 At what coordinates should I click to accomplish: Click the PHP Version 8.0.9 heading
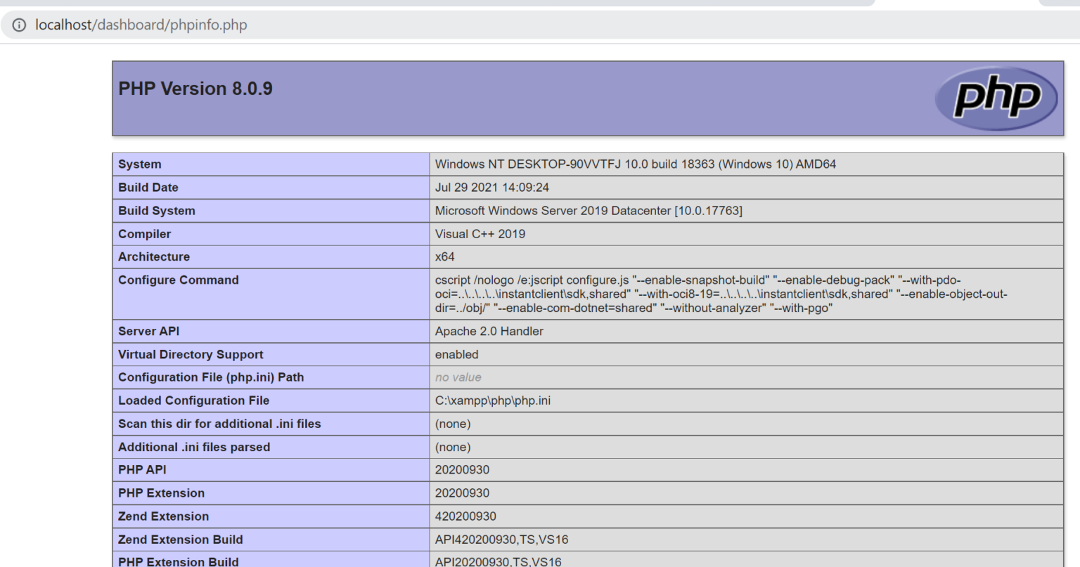pos(195,89)
